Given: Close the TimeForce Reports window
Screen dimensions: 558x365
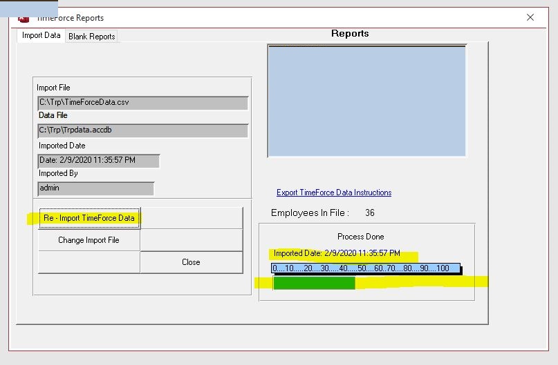Looking at the screenshot, I should pos(530,17).
